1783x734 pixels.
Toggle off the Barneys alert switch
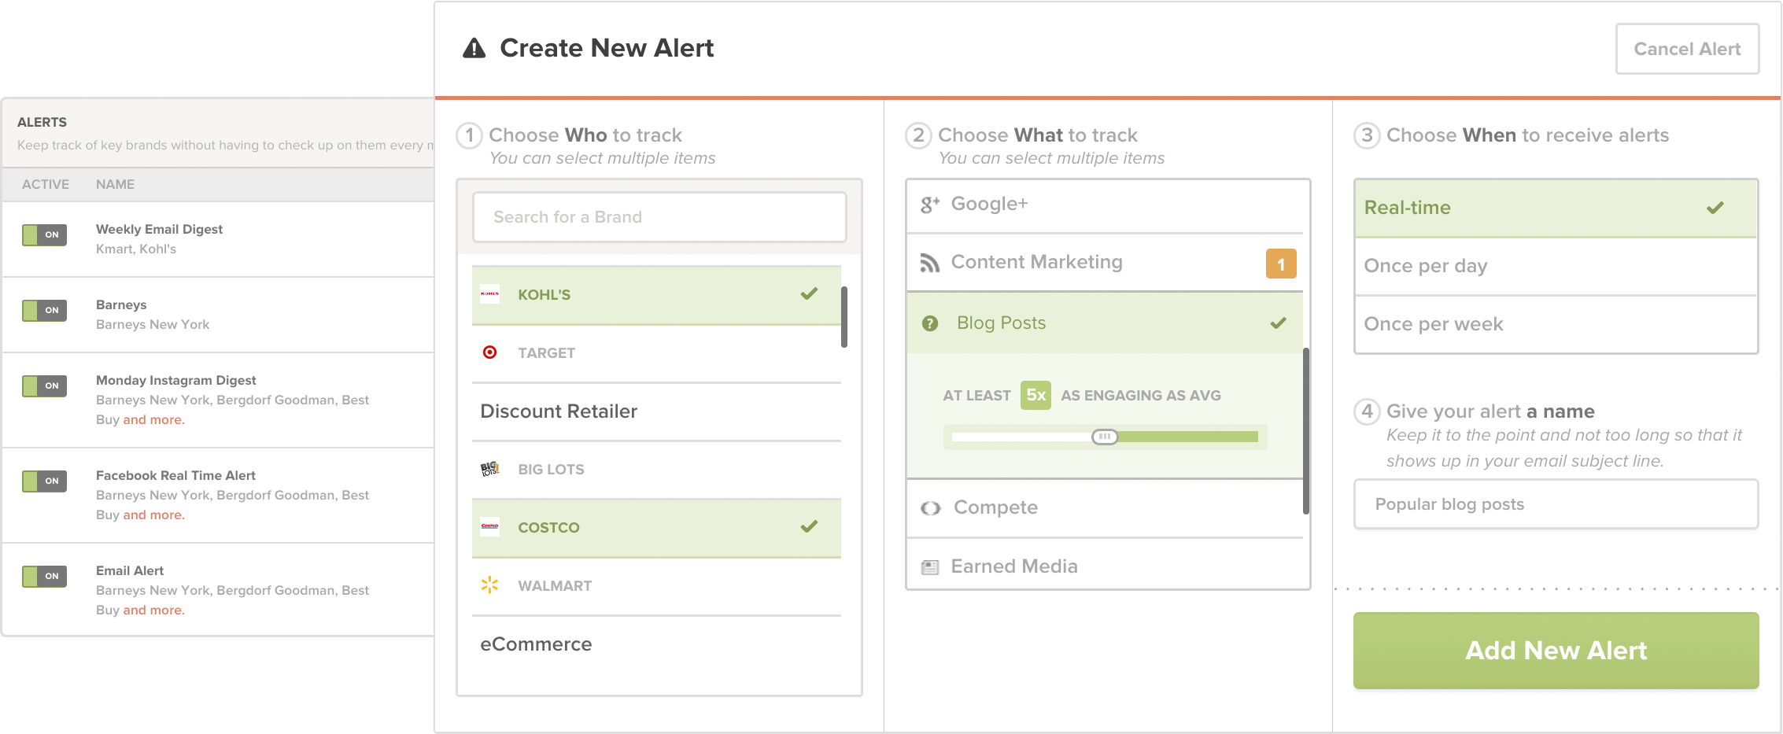45,311
